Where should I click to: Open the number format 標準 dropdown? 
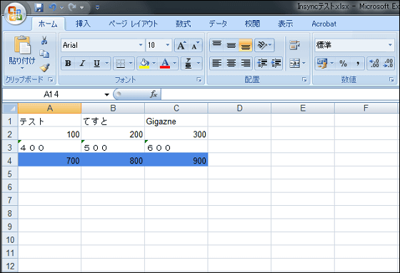click(390, 45)
